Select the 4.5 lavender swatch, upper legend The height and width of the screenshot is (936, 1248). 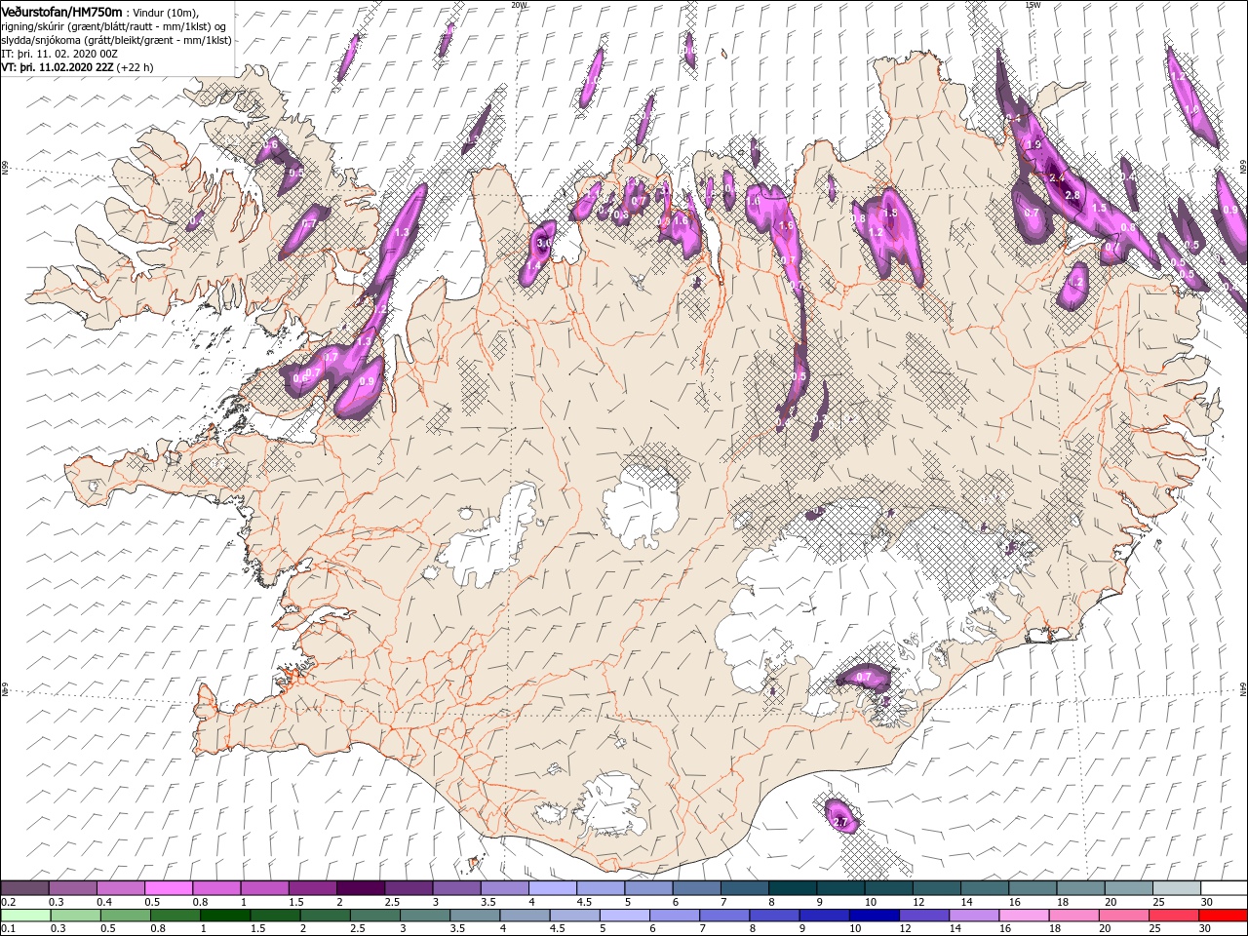click(x=600, y=888)
